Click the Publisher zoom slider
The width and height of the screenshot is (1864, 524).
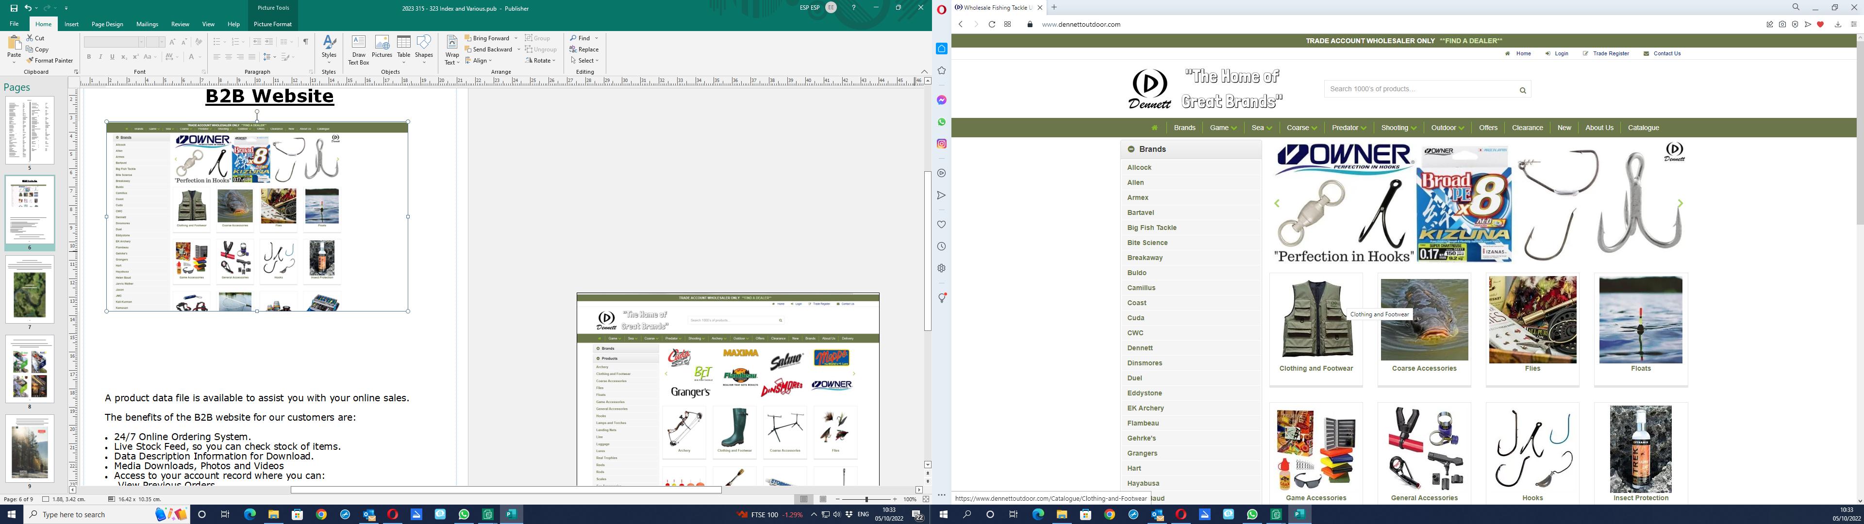tap(866, 499)
